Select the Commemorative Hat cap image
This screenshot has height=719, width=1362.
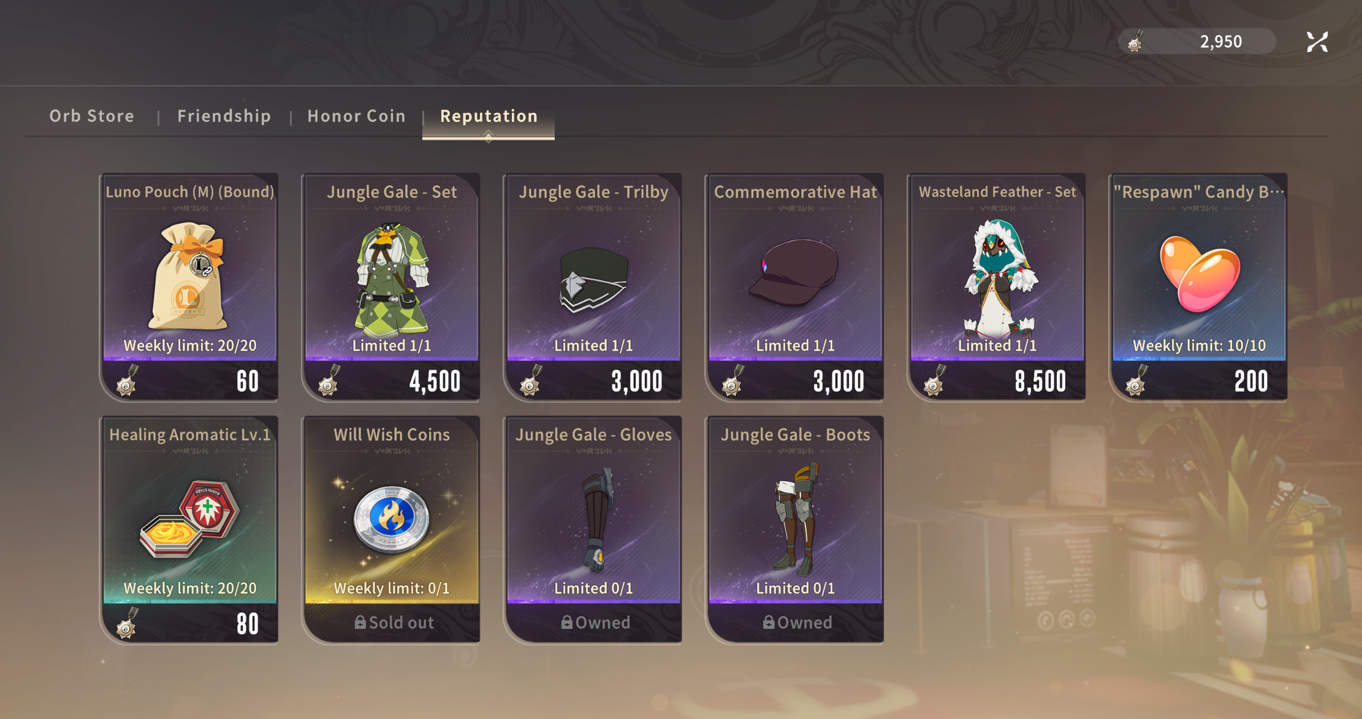coord(794,273)
